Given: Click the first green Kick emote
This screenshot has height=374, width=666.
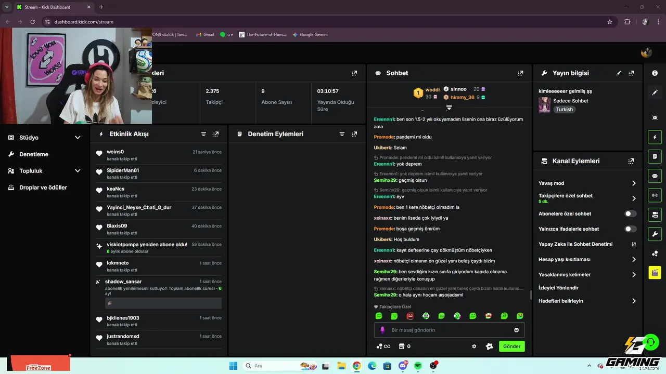Looking at the screenshot, I should (379, 316).
